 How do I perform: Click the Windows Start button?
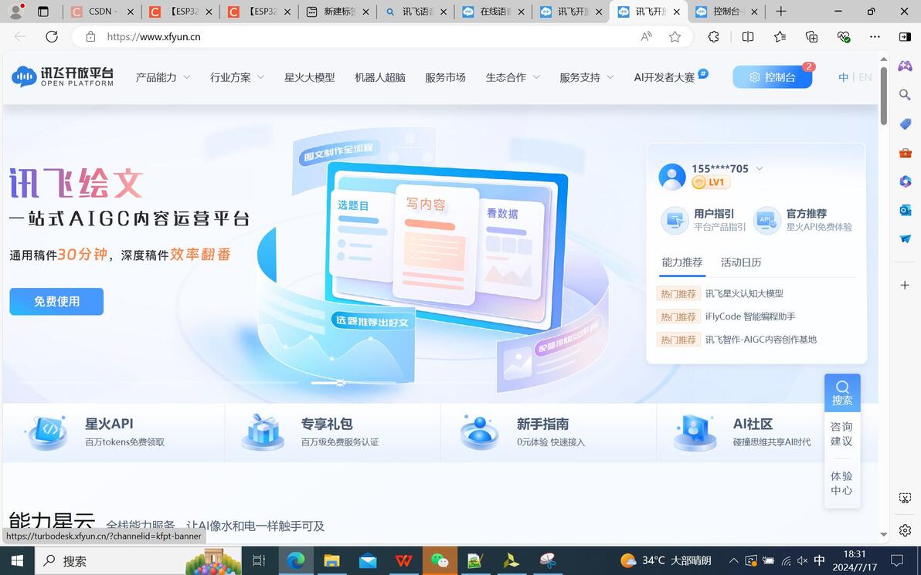pyautogui.click(x=17, y=561)
